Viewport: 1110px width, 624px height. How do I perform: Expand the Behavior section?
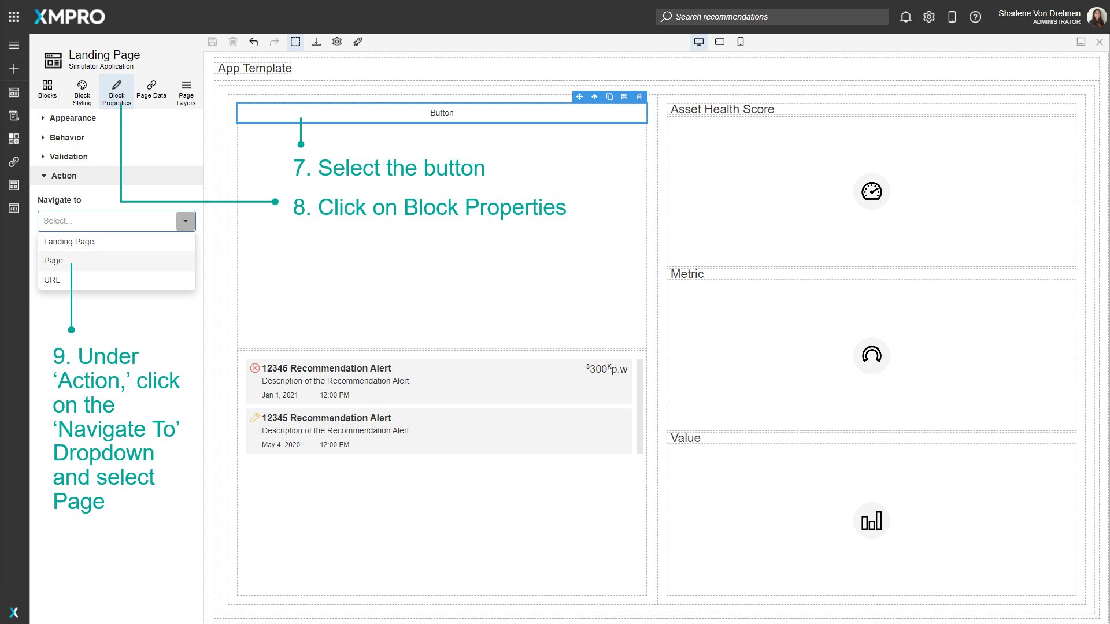(66, 138)
